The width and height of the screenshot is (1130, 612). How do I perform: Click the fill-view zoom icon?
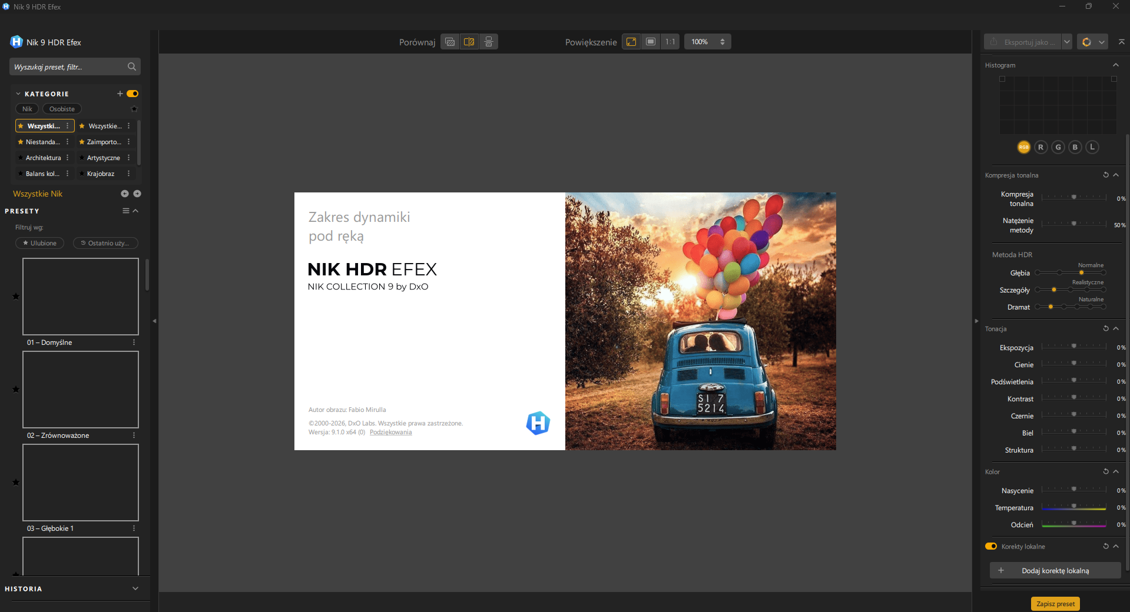tap(651, 42)
